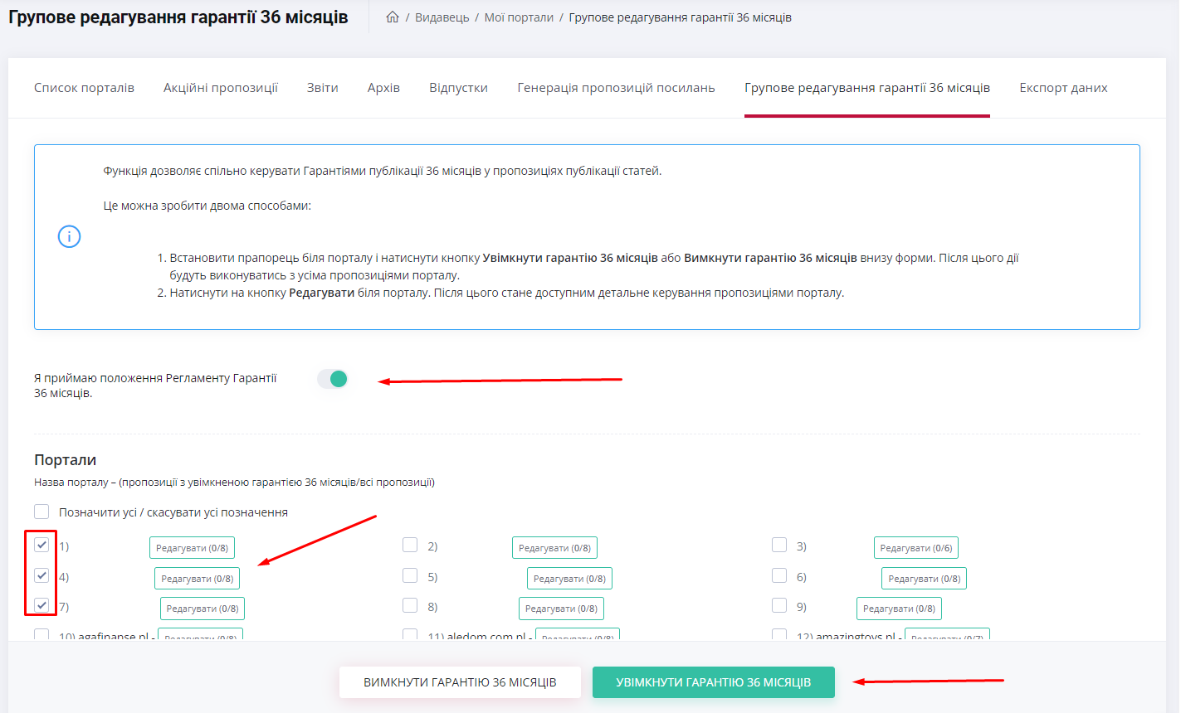Click Редагувати (0/6) for portal 3)

pos(916,548)
